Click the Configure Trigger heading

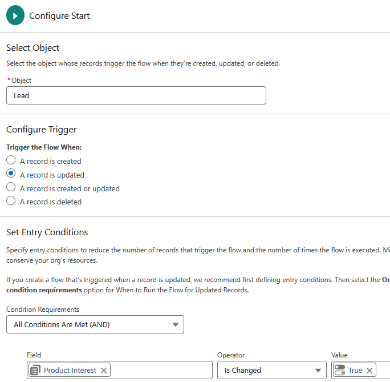[41, 130]
